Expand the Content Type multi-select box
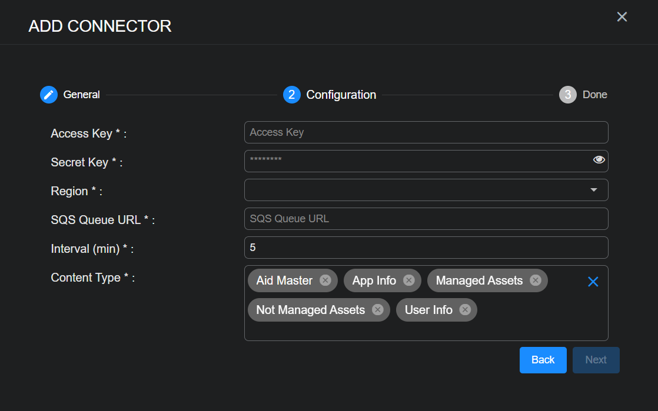This screenshot has height=411, width=658. pyautogui.click(x=530, y=326)
